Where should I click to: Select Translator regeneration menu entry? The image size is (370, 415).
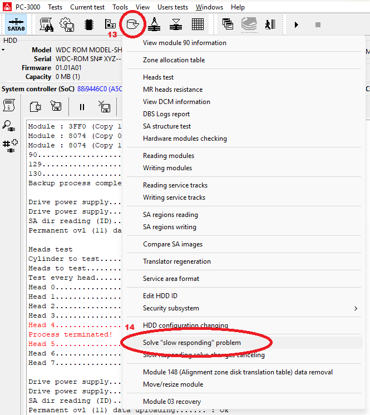click(x=176, y=261)
